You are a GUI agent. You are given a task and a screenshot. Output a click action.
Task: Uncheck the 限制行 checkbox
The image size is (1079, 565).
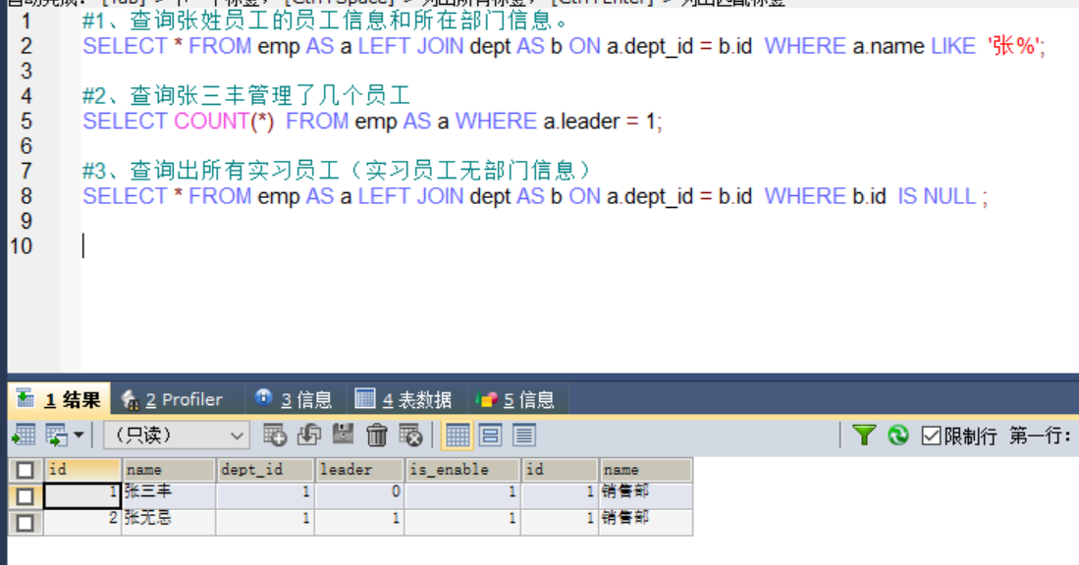(932, 436)
